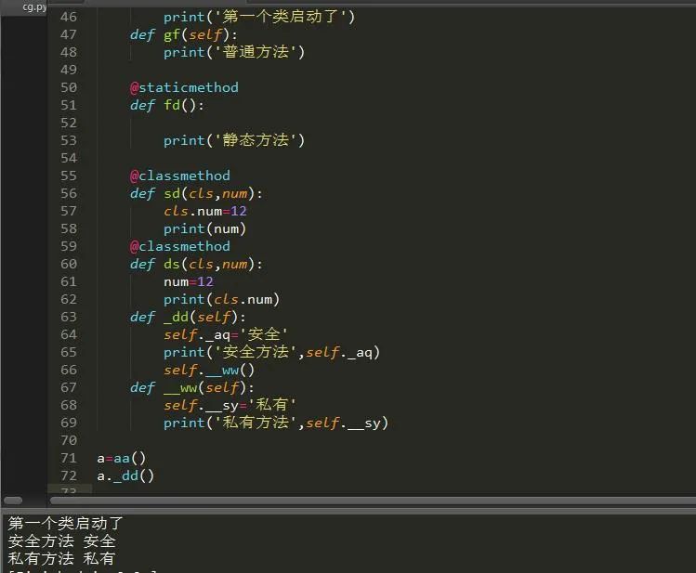The image size is (696, 573).
Task: Place cursor on def gf(self) definition
Action: [x=184, y=34]
